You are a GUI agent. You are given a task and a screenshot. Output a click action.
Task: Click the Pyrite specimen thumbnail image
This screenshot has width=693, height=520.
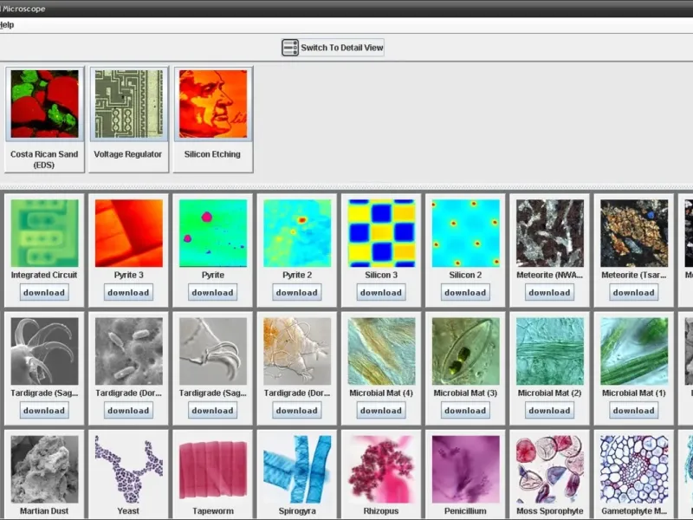(213, 233)
